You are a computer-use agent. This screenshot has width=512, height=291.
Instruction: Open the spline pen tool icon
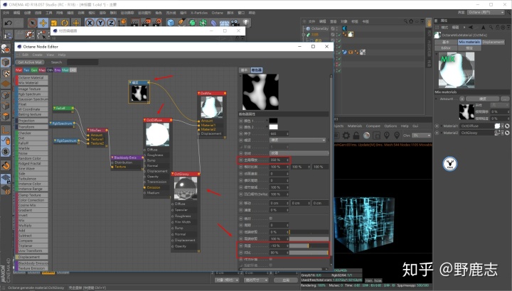point(181,23)
